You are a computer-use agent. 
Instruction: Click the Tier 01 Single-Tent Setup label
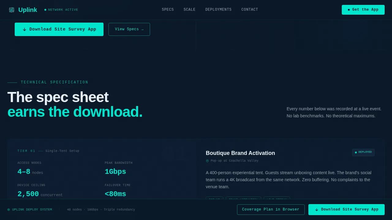pos(48,151)
